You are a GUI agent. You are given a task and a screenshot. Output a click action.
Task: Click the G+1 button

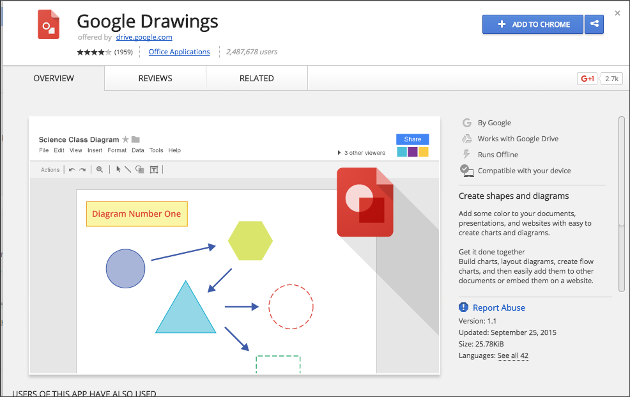coord(587,79)
